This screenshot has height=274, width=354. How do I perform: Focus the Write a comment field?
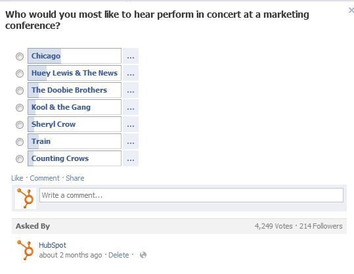192,195
